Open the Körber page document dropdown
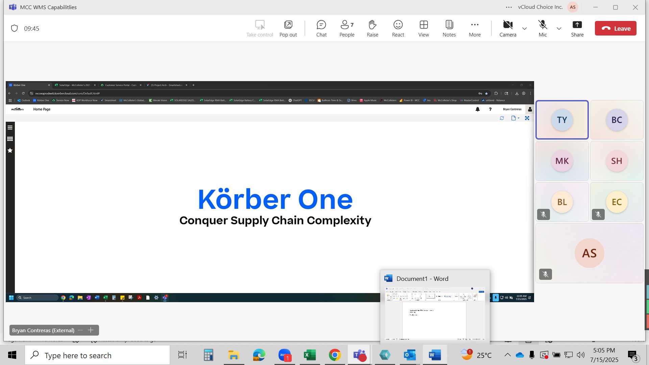The image size is (649, 365). [x=515, y=118]
